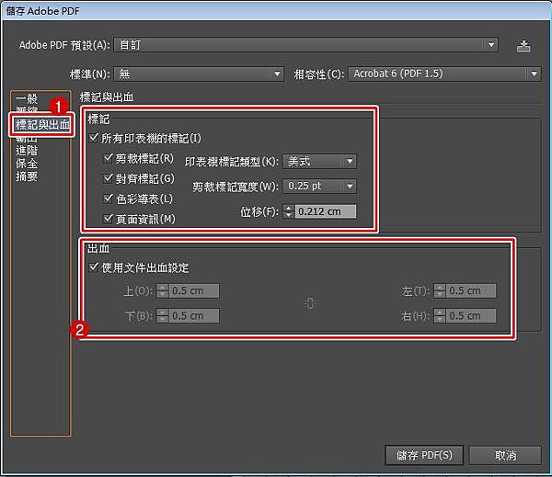Uncheck 對齊標記(G) checkbox
This screenshot has height=477, width=552.
point(108,178)
